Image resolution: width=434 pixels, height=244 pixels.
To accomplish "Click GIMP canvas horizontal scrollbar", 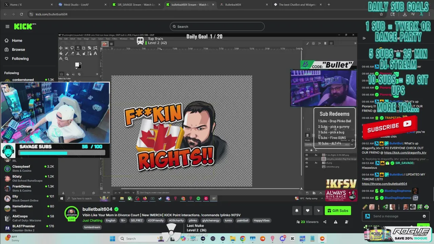I will click(x=210, y=189).
